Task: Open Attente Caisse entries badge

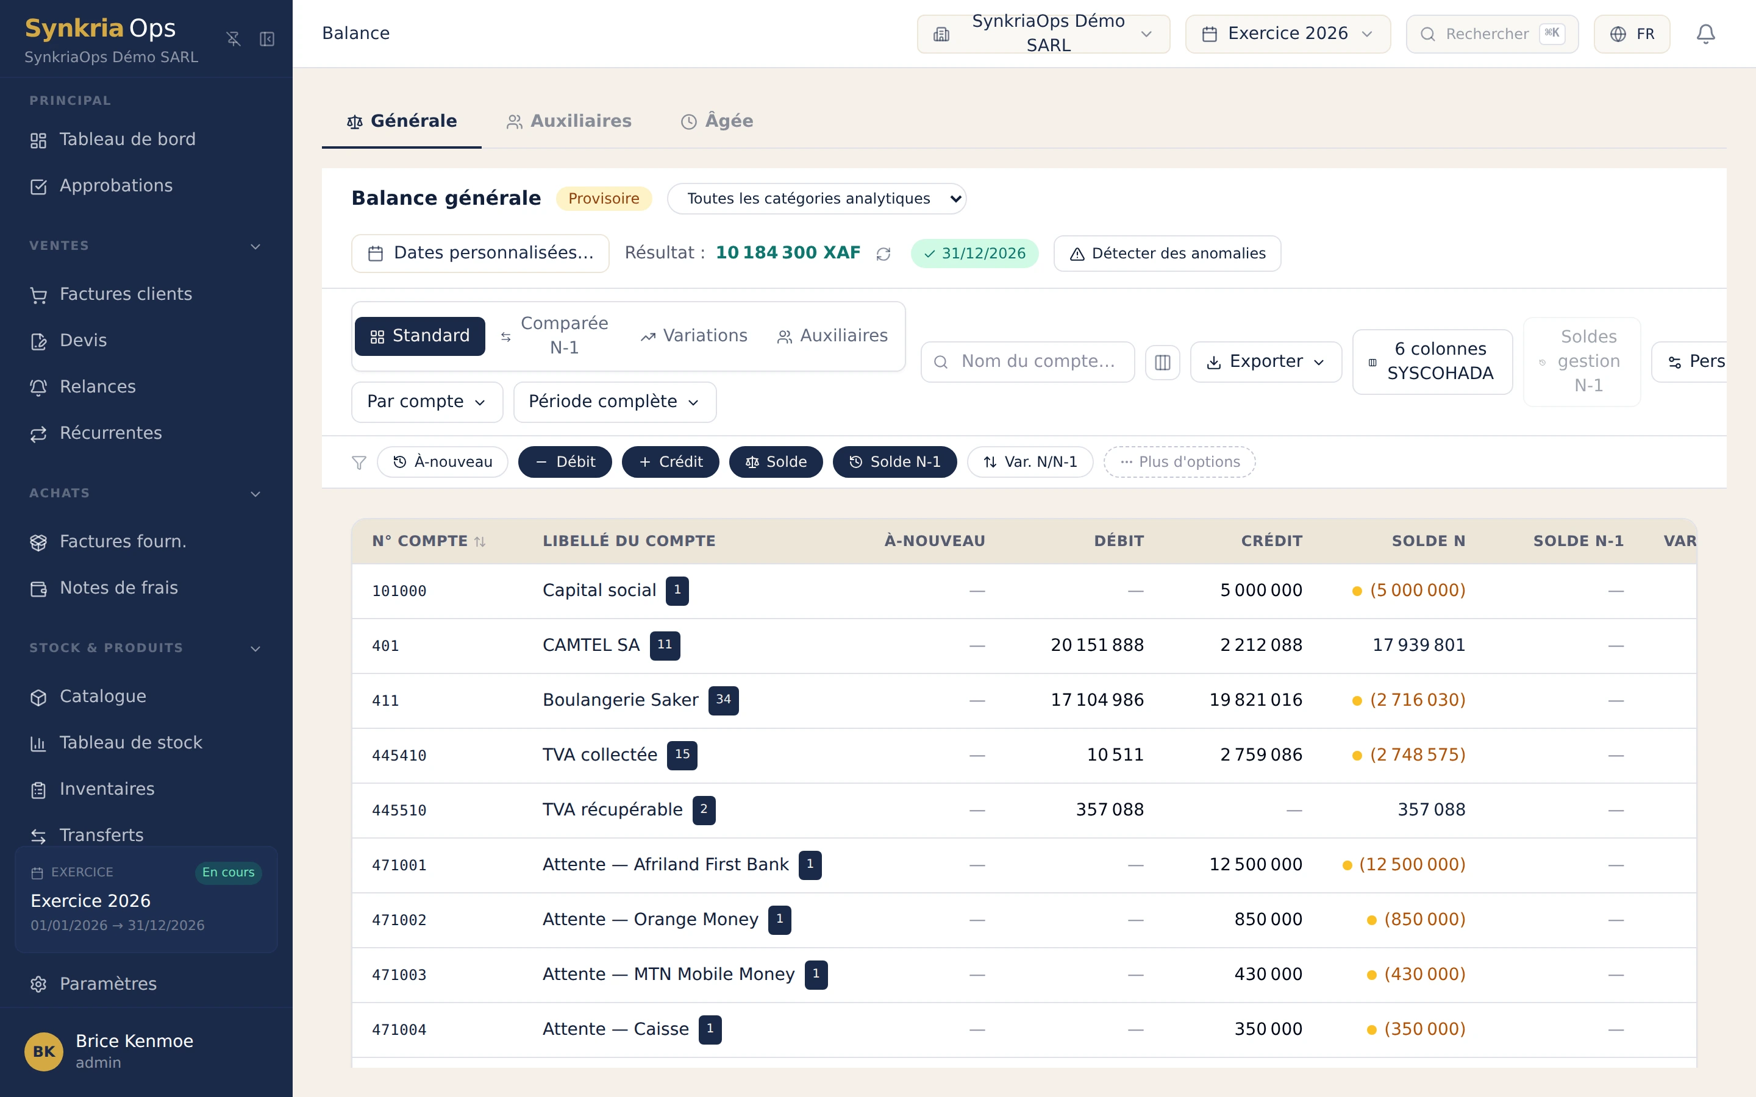Action: pyautogui.click(x=710, y=1029)
